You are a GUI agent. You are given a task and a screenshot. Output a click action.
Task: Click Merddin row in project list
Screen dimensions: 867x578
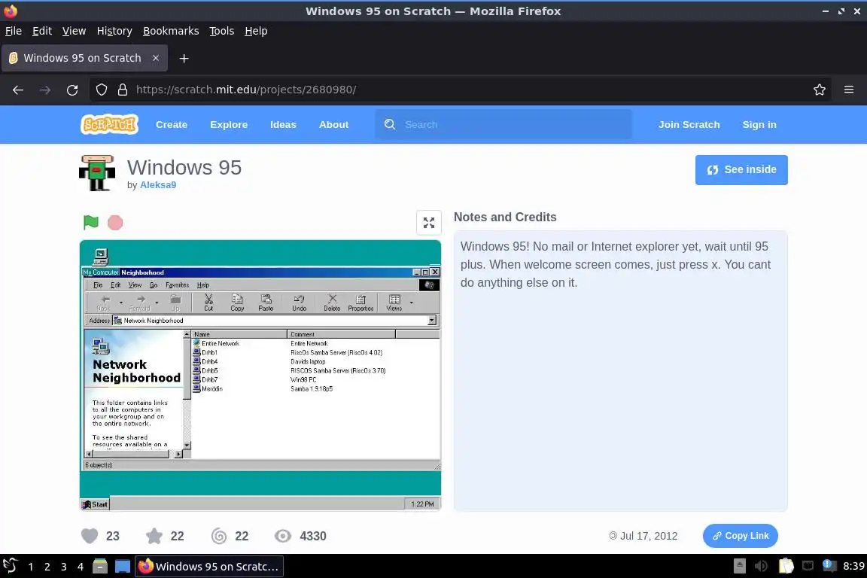click(x=315, y=389)
